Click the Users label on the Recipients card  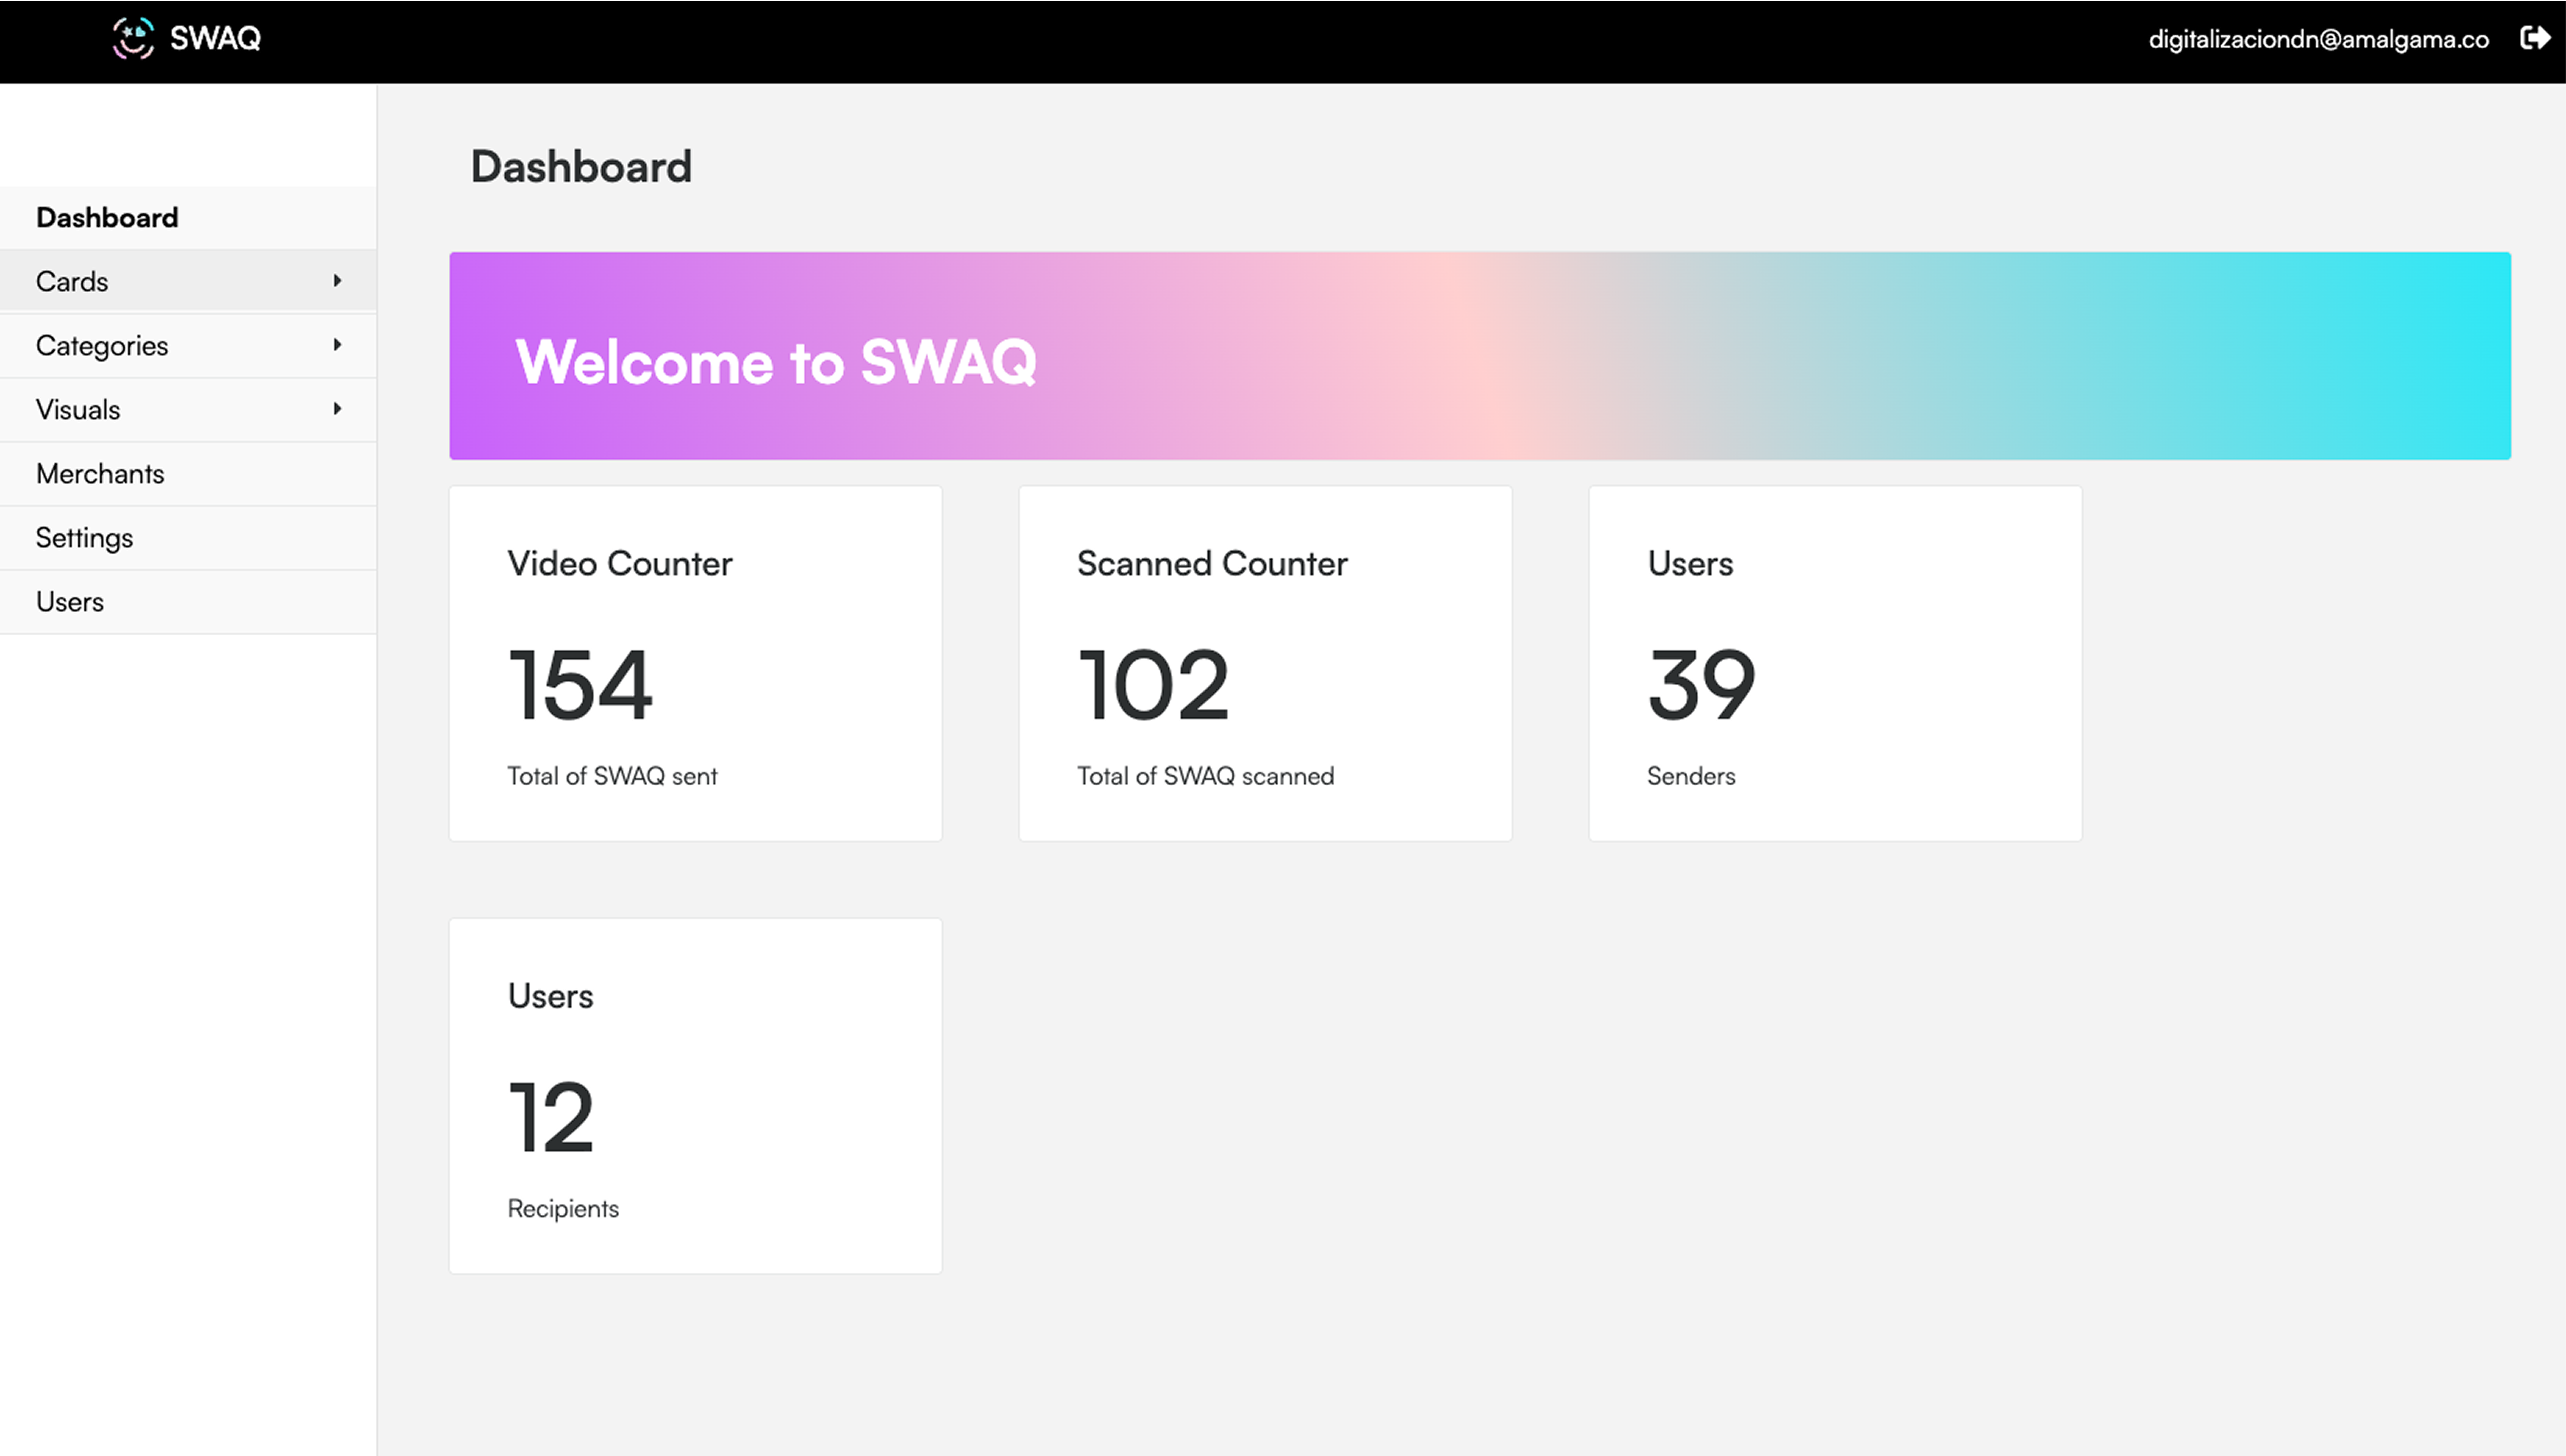point(550,995)
